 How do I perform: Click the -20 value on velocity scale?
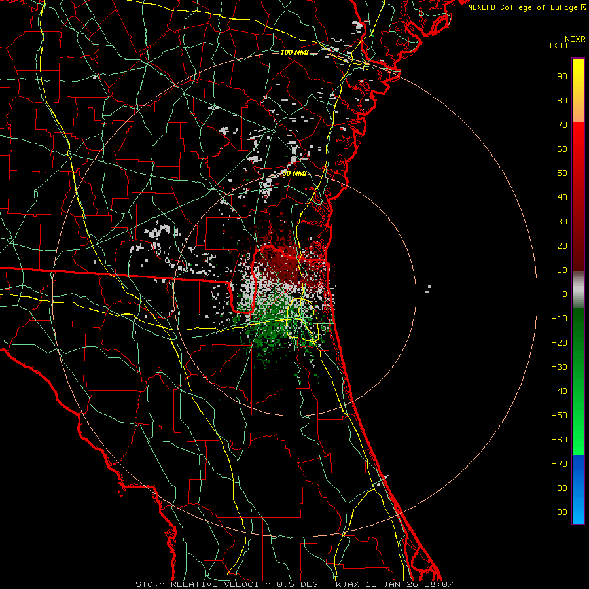560,342
